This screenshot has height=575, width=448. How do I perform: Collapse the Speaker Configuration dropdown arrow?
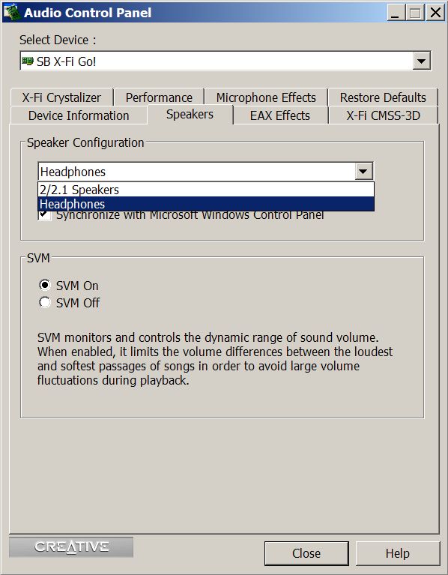pyautogui.click(x=363, y=171)
